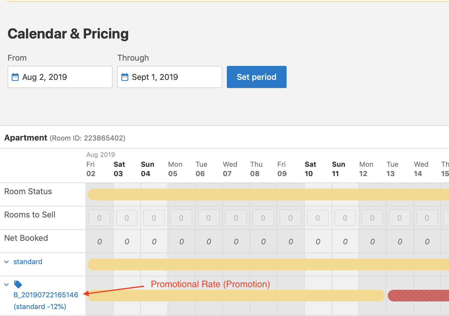449x316 pixels.
Task: Click the Net Booked value for Fri 02
Action: pos(100,242)
